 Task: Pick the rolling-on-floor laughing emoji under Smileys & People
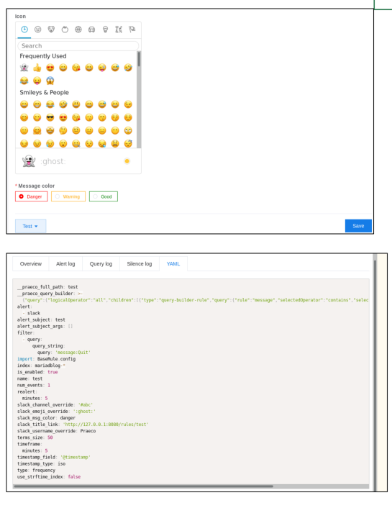click(x=63, y=104)
